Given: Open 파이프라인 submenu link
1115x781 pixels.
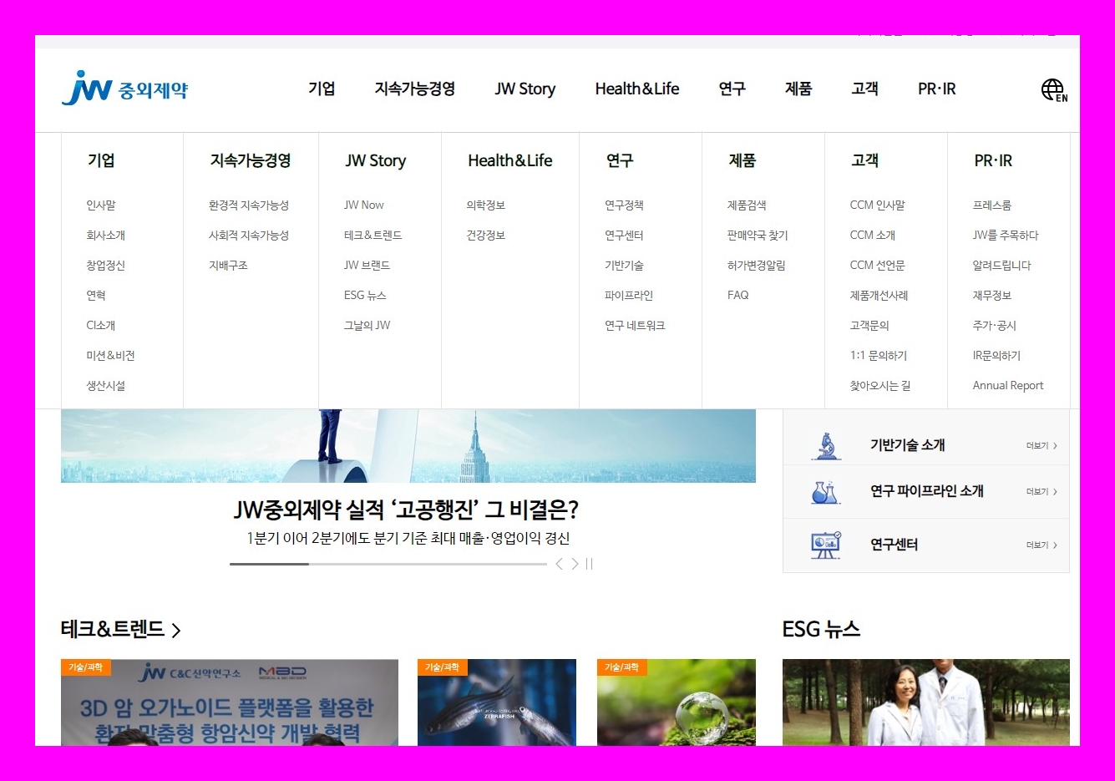Looking at the screenshot, I should click(x=629, y=296).
